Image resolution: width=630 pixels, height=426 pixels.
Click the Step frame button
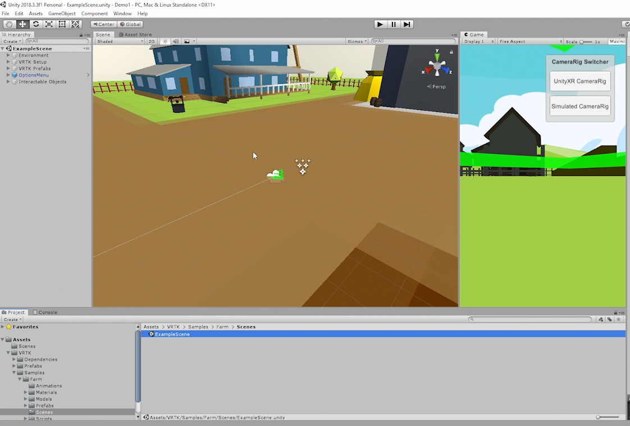tap(407, 24)
